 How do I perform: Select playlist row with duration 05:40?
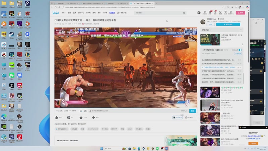[x=222, y=82]
